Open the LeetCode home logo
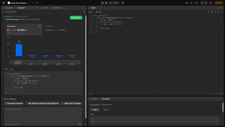 4,3
